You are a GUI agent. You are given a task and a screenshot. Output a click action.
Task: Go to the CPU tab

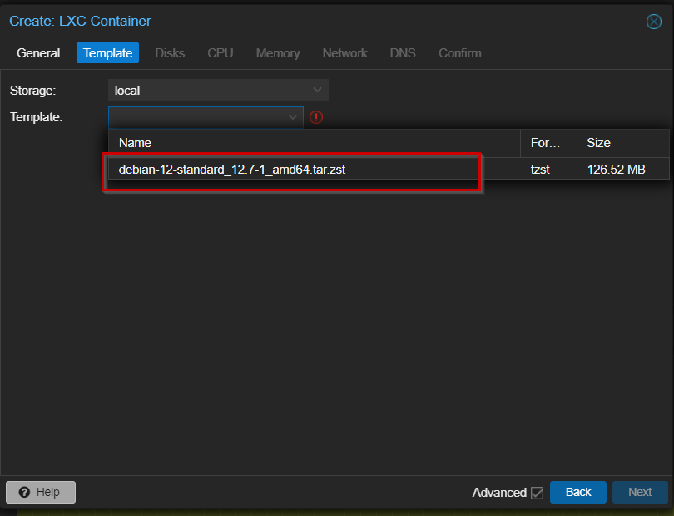coord(220,53)
